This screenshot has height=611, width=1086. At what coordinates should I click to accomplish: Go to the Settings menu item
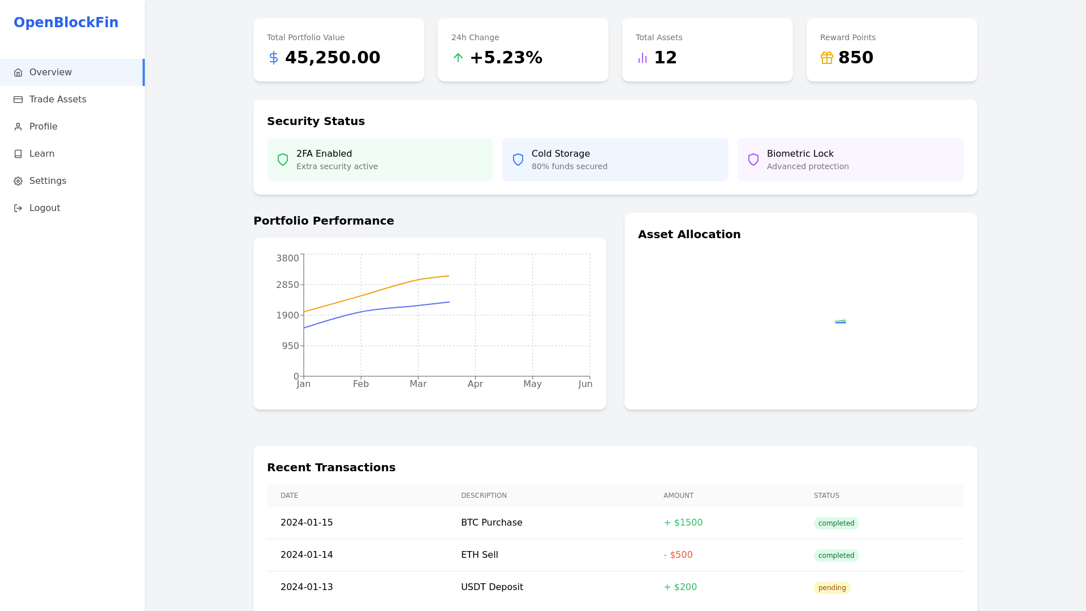pyautogui.click(x=48, y=181)
